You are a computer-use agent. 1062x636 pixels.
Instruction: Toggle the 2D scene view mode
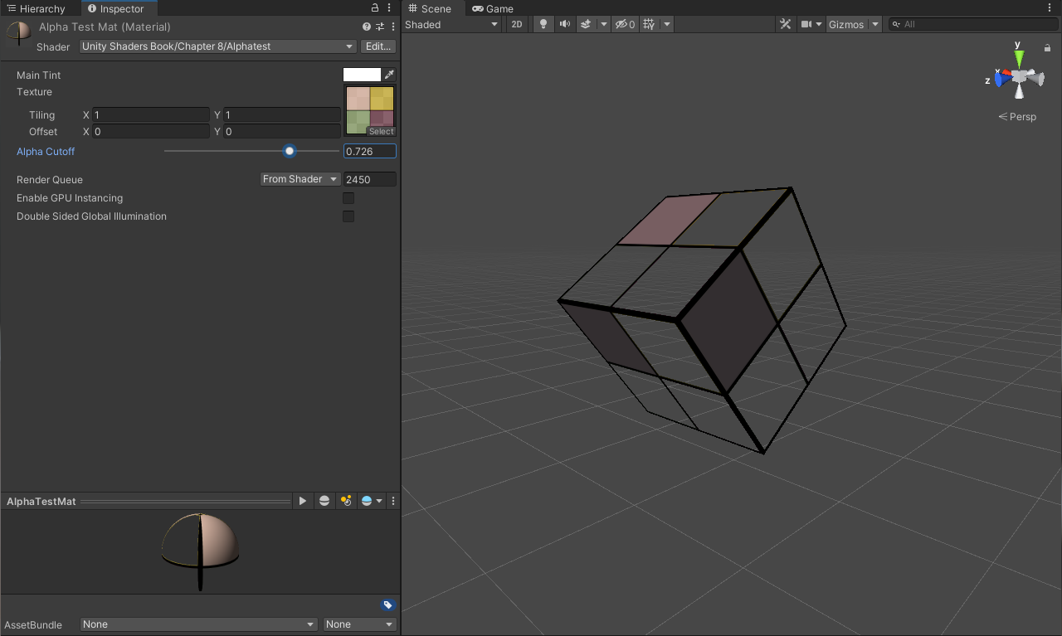point(517,25)
